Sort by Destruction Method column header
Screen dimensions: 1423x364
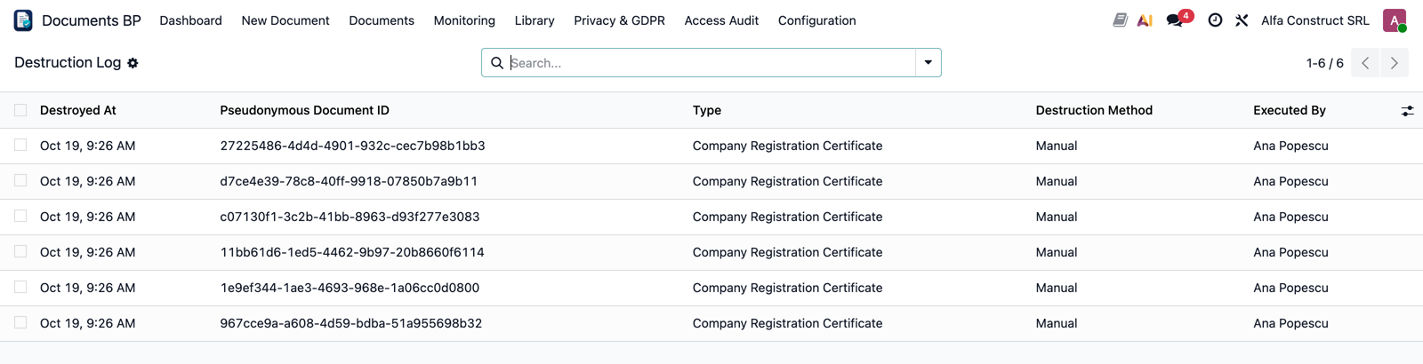1094,110
